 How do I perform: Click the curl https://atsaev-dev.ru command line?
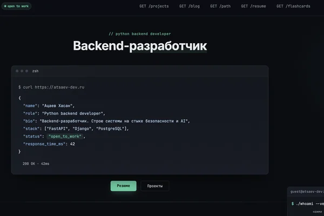pyautogui.click(x=51, y=87)
